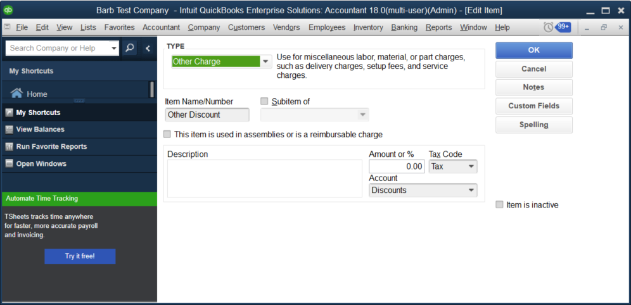Check used in assemblies or reimbursable charge
The height and width of the screenshot is (305, 631).
coord(167,134)
